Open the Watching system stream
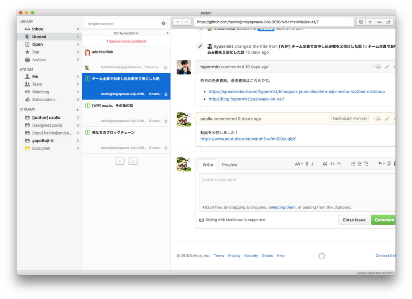The image size is (412, 299). tap(49, 92)
